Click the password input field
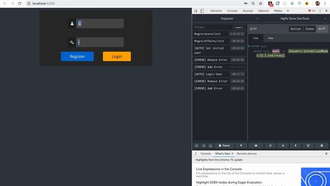Image resolution: width=330 pixels, height=186 pixels. (100, 42)
